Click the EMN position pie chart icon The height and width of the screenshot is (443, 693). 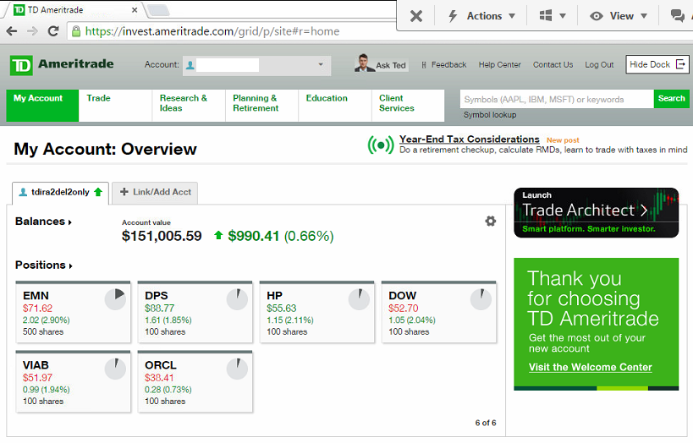tap(115, 299)
